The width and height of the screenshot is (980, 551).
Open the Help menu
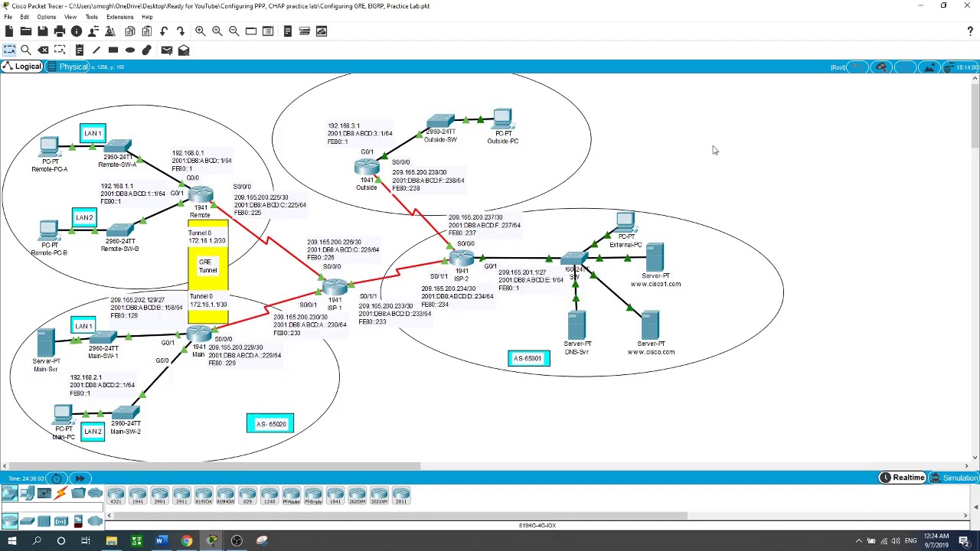tap(147, 17)
